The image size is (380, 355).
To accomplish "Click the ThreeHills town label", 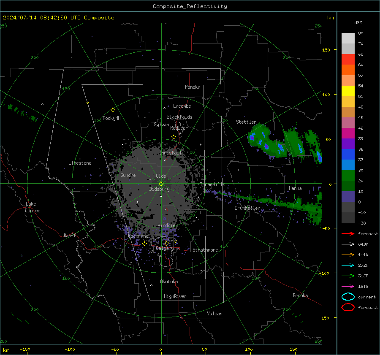I will click(x=212, y=184).
